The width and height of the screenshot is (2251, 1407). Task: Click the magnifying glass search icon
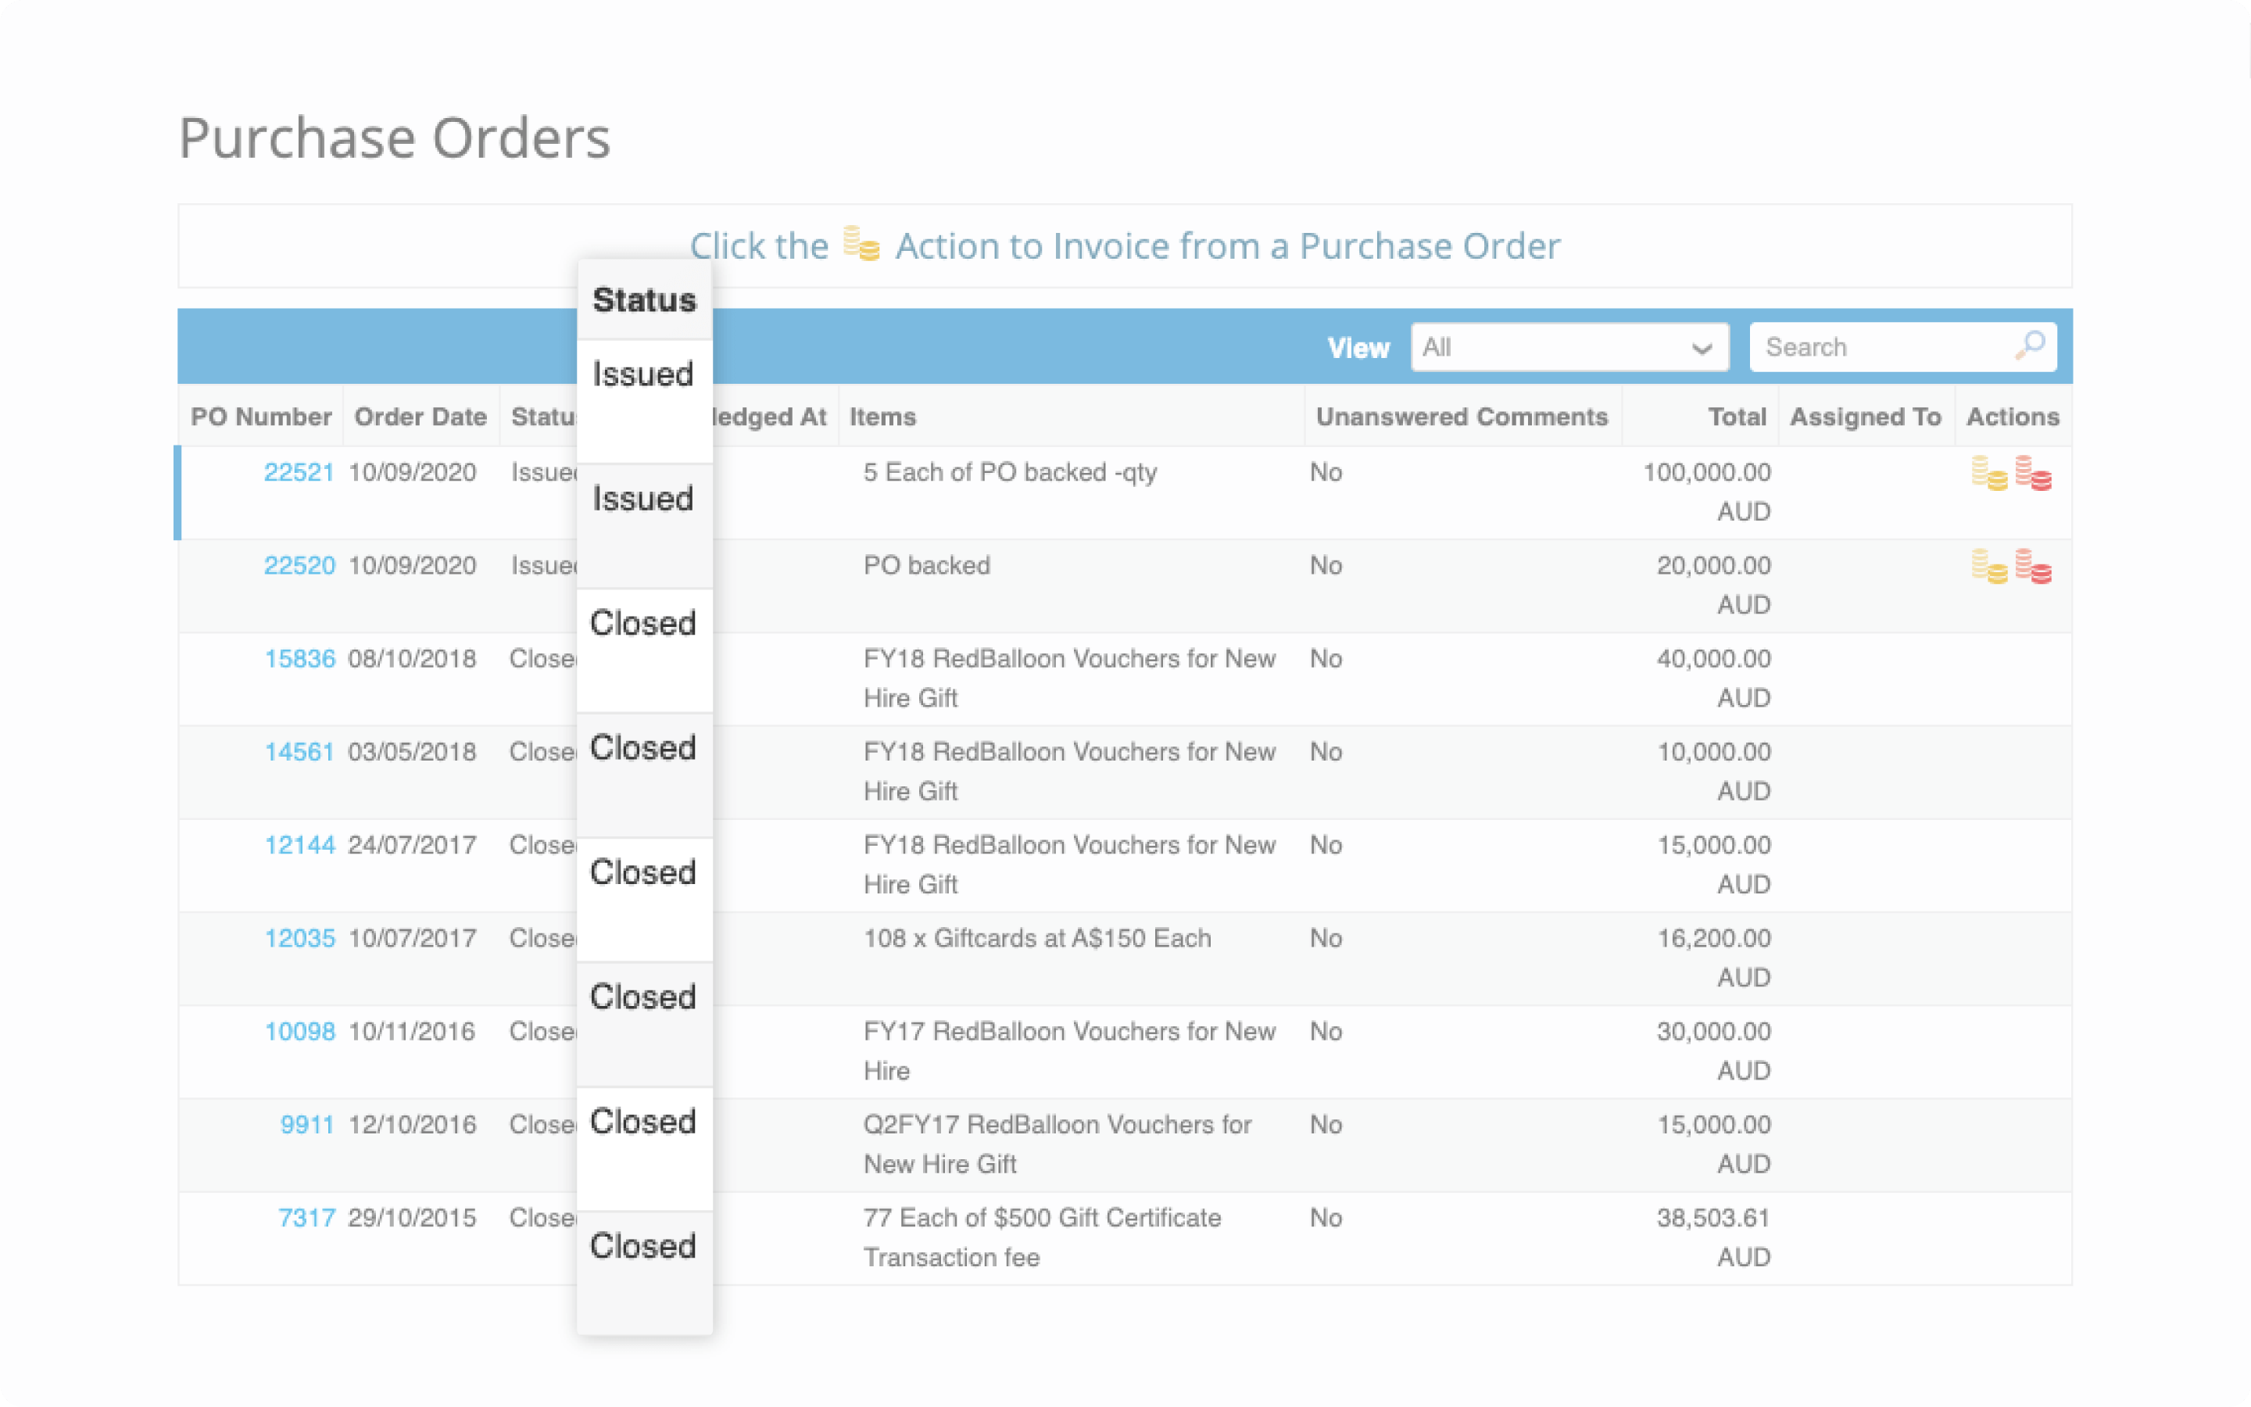tap(2031, 346)
